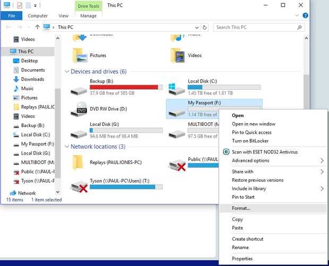Select the MULTIBOOT drive icon
The height and width of the screenshot is (266, 329).
177,134
